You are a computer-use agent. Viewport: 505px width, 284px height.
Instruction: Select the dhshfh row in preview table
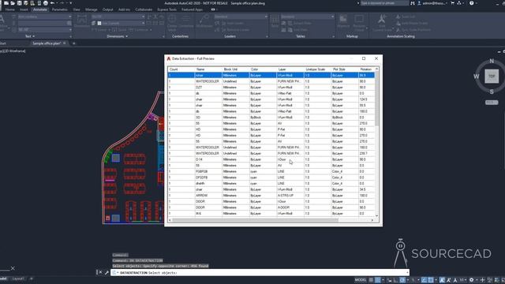point(271,184)
